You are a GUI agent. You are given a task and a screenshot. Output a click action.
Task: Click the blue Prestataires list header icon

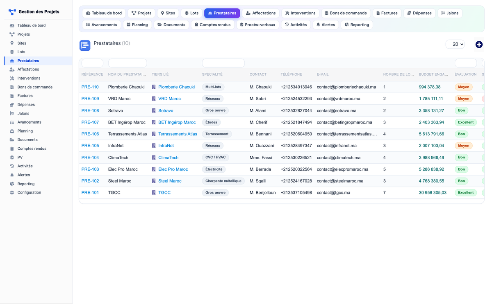coord(85,45)
